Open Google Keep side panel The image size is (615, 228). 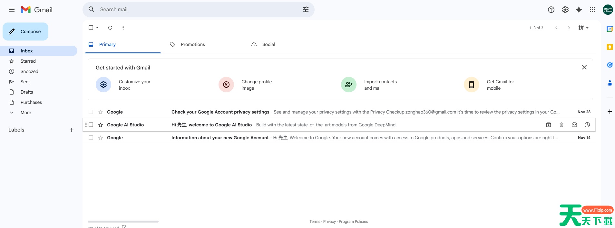[610, 47]
